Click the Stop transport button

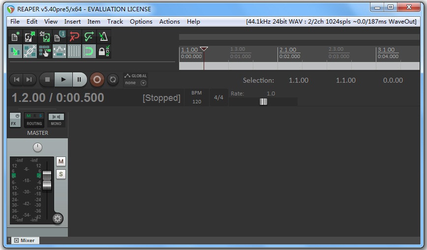pos(47,80)
